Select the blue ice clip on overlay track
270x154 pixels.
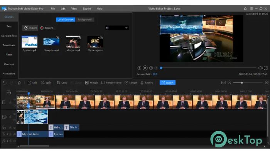click(x=36, y=117)
